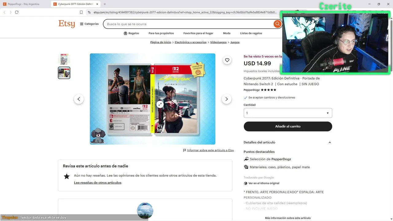Click Selección de PepperDogz highlight

tap(270, 159)
